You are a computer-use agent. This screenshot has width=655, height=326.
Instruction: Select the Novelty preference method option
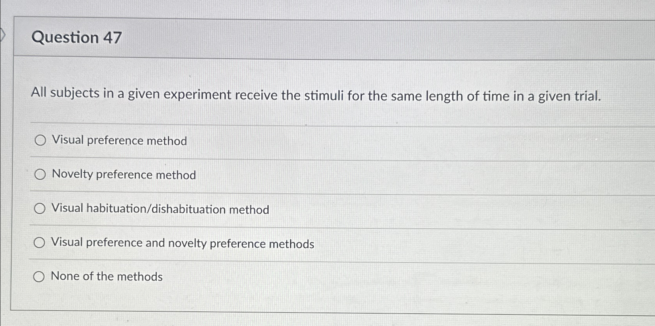[40, 175]
